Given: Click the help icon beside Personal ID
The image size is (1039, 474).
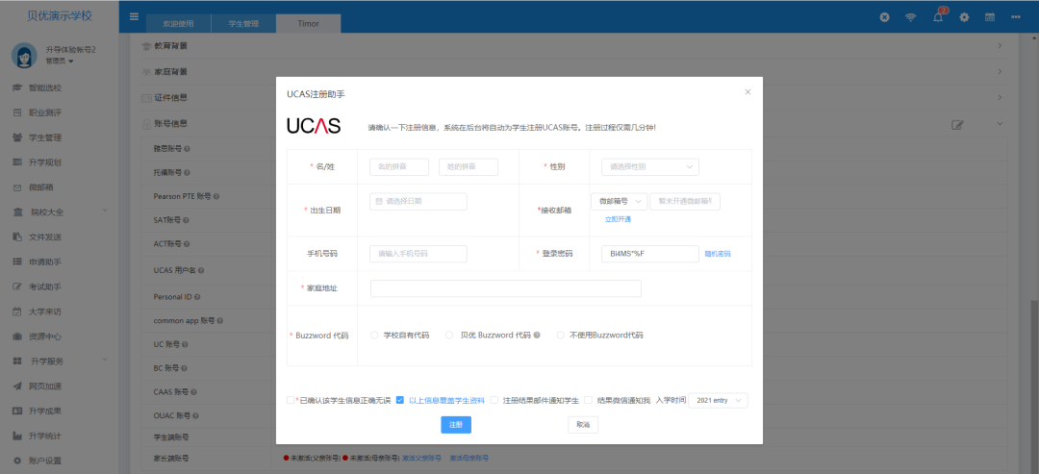Looking at the screenshot, I should click(x=197, y=296).
